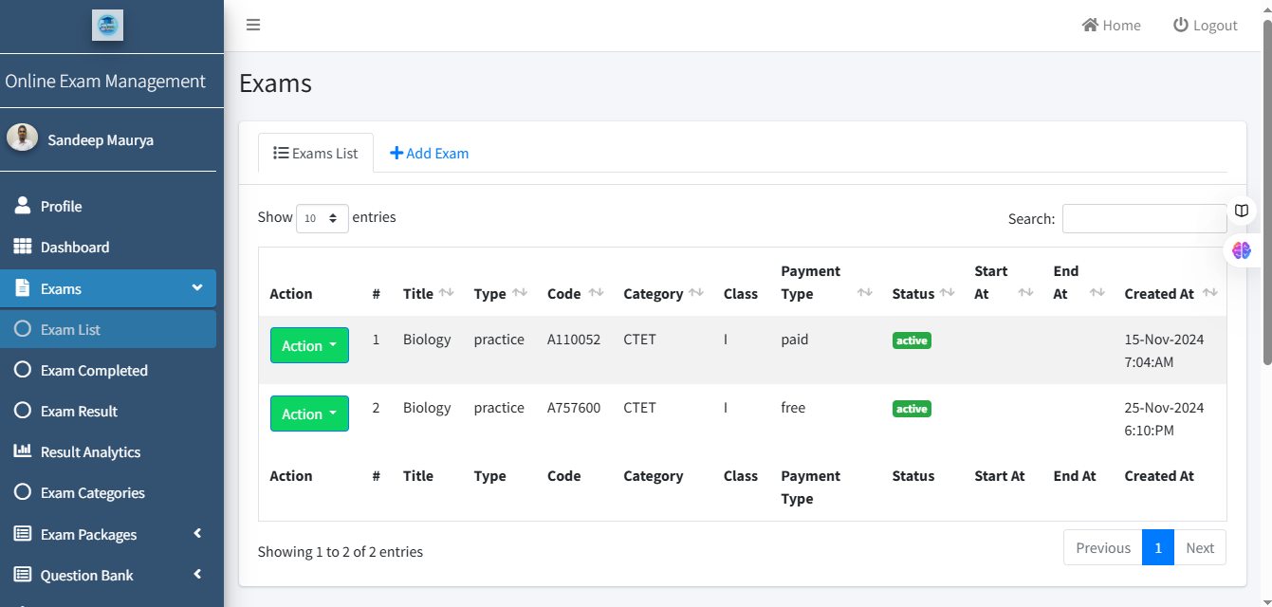
Task: Sort the table by the Created At column
Action: pyautogui.click(x=1209, y=293)
